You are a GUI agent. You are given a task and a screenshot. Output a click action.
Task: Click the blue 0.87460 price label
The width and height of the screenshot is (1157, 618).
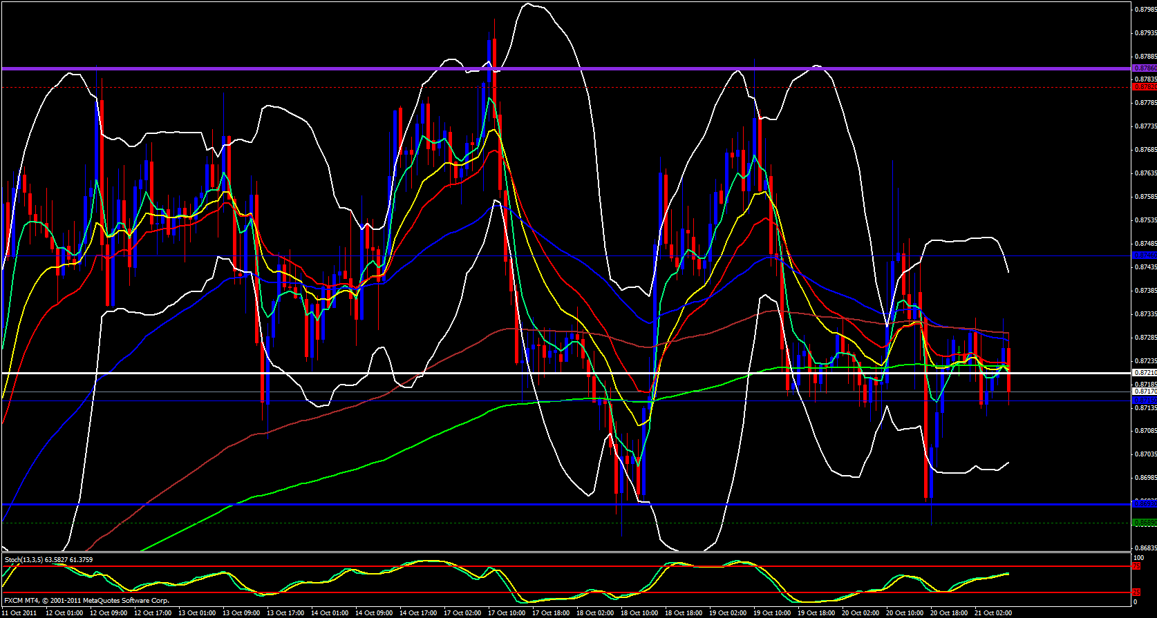click(x=1144, y=255)
